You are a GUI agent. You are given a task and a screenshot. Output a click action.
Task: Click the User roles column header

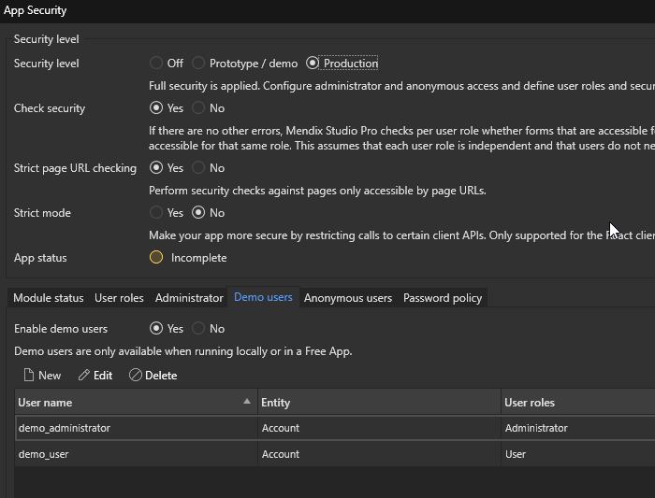point(575,403)
